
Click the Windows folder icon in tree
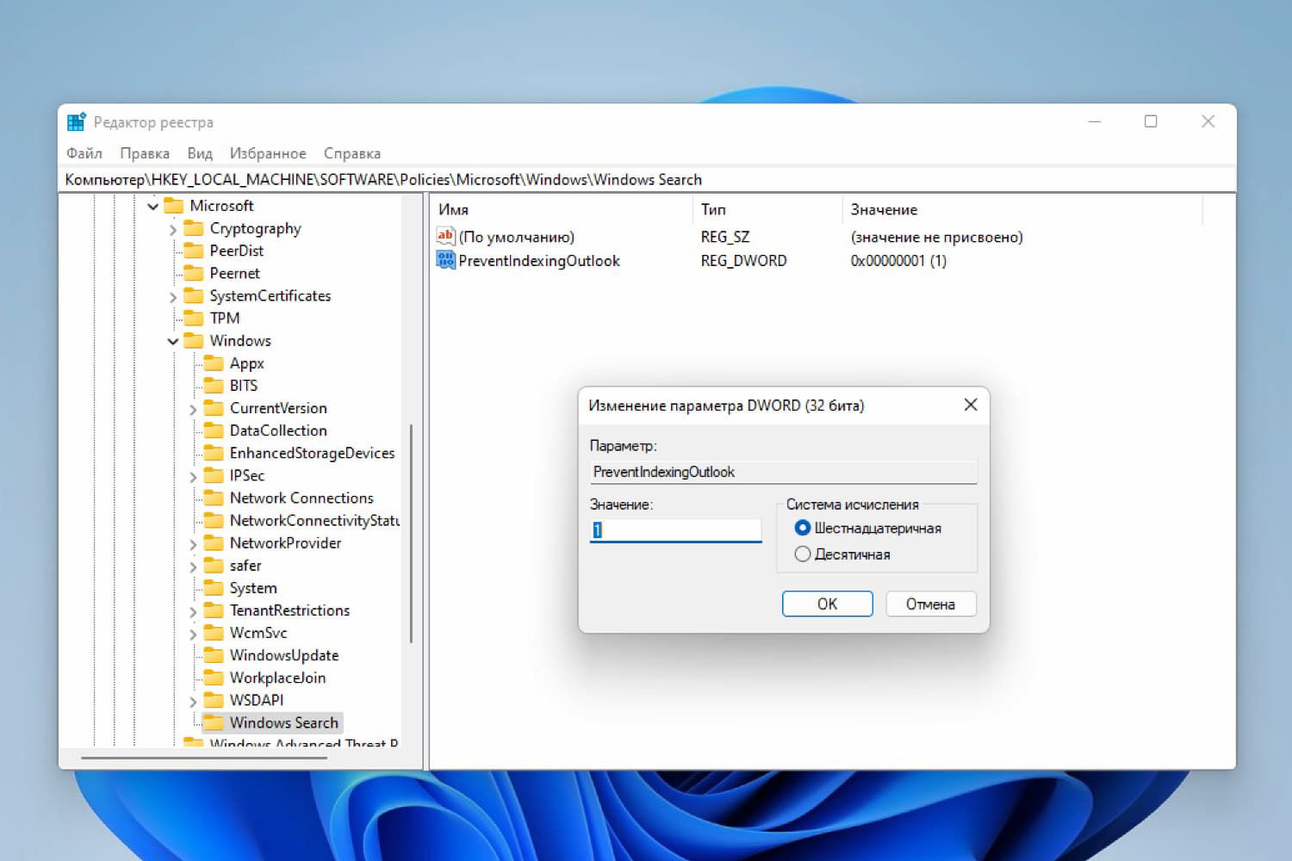(194, 340)
